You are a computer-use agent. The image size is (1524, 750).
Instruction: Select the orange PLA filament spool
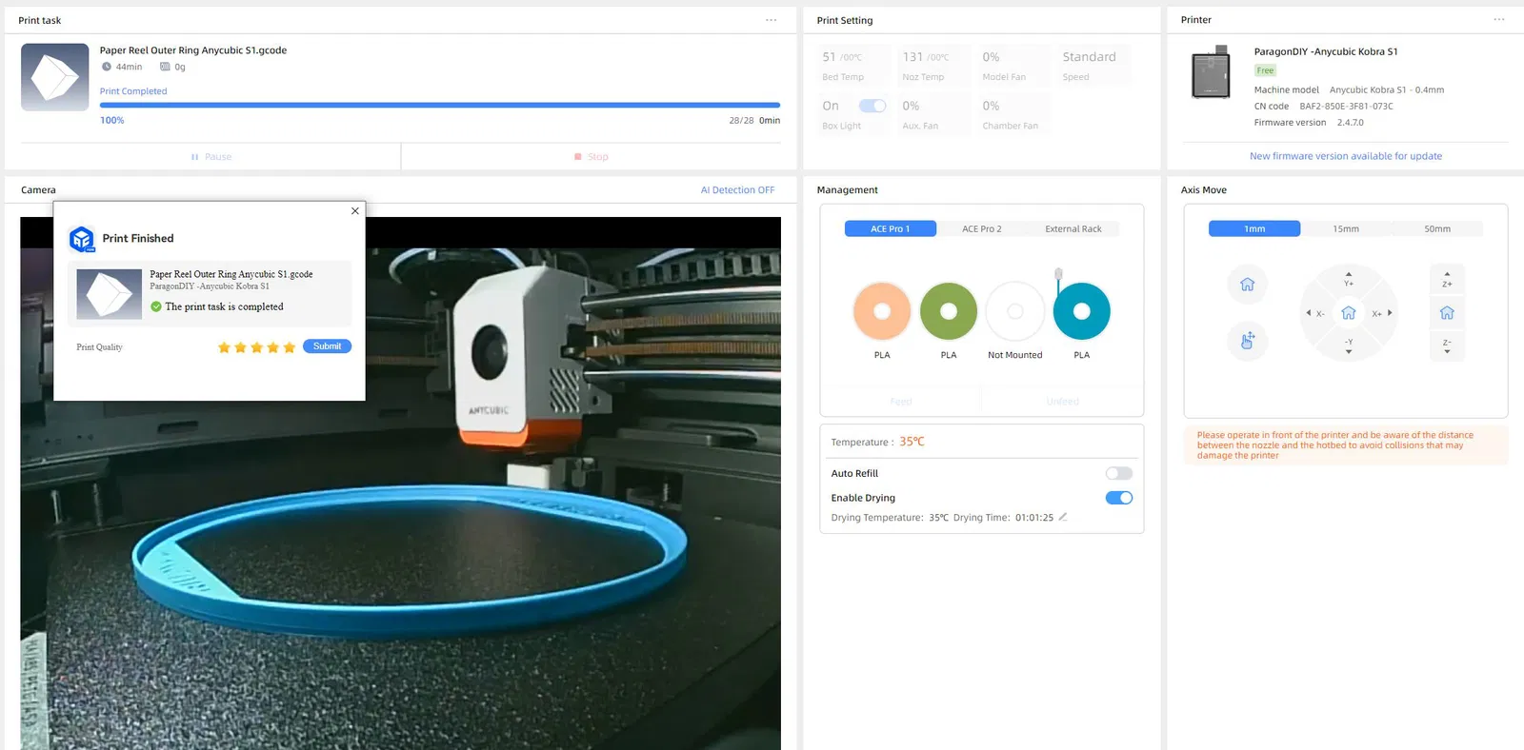tap(882, 311)
